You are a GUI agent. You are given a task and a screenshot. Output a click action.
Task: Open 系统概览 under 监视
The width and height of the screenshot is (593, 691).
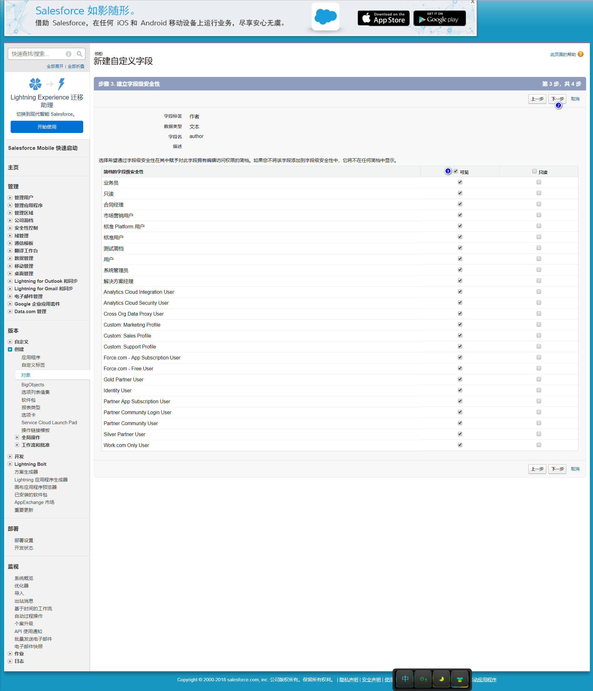coord(24,578)
